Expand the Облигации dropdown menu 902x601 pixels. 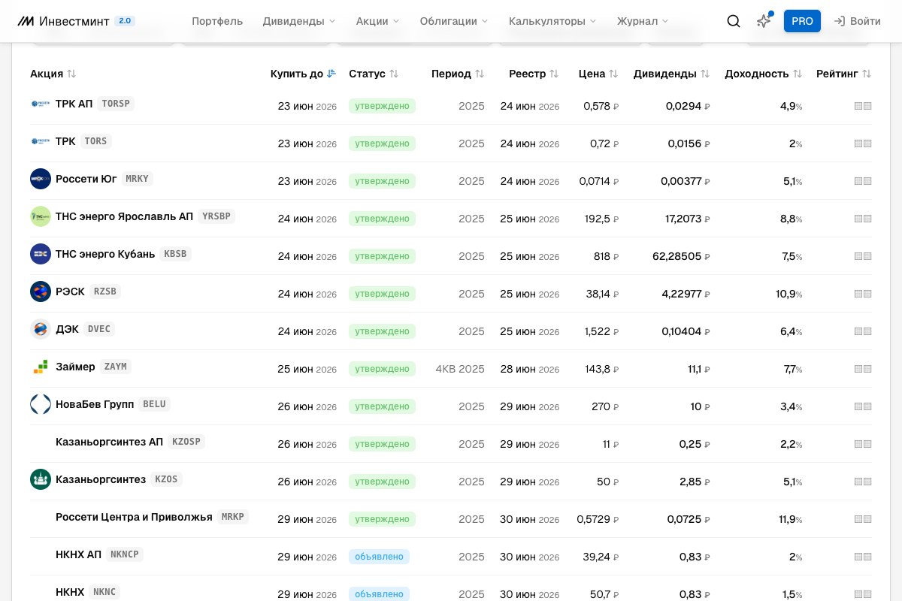pos(454,21)
